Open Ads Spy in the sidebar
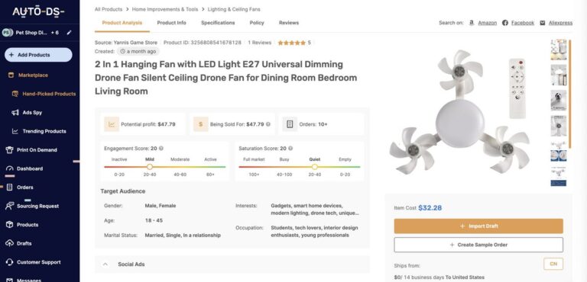The width and height of the screenshot is (587, 282). coord(32,113)
